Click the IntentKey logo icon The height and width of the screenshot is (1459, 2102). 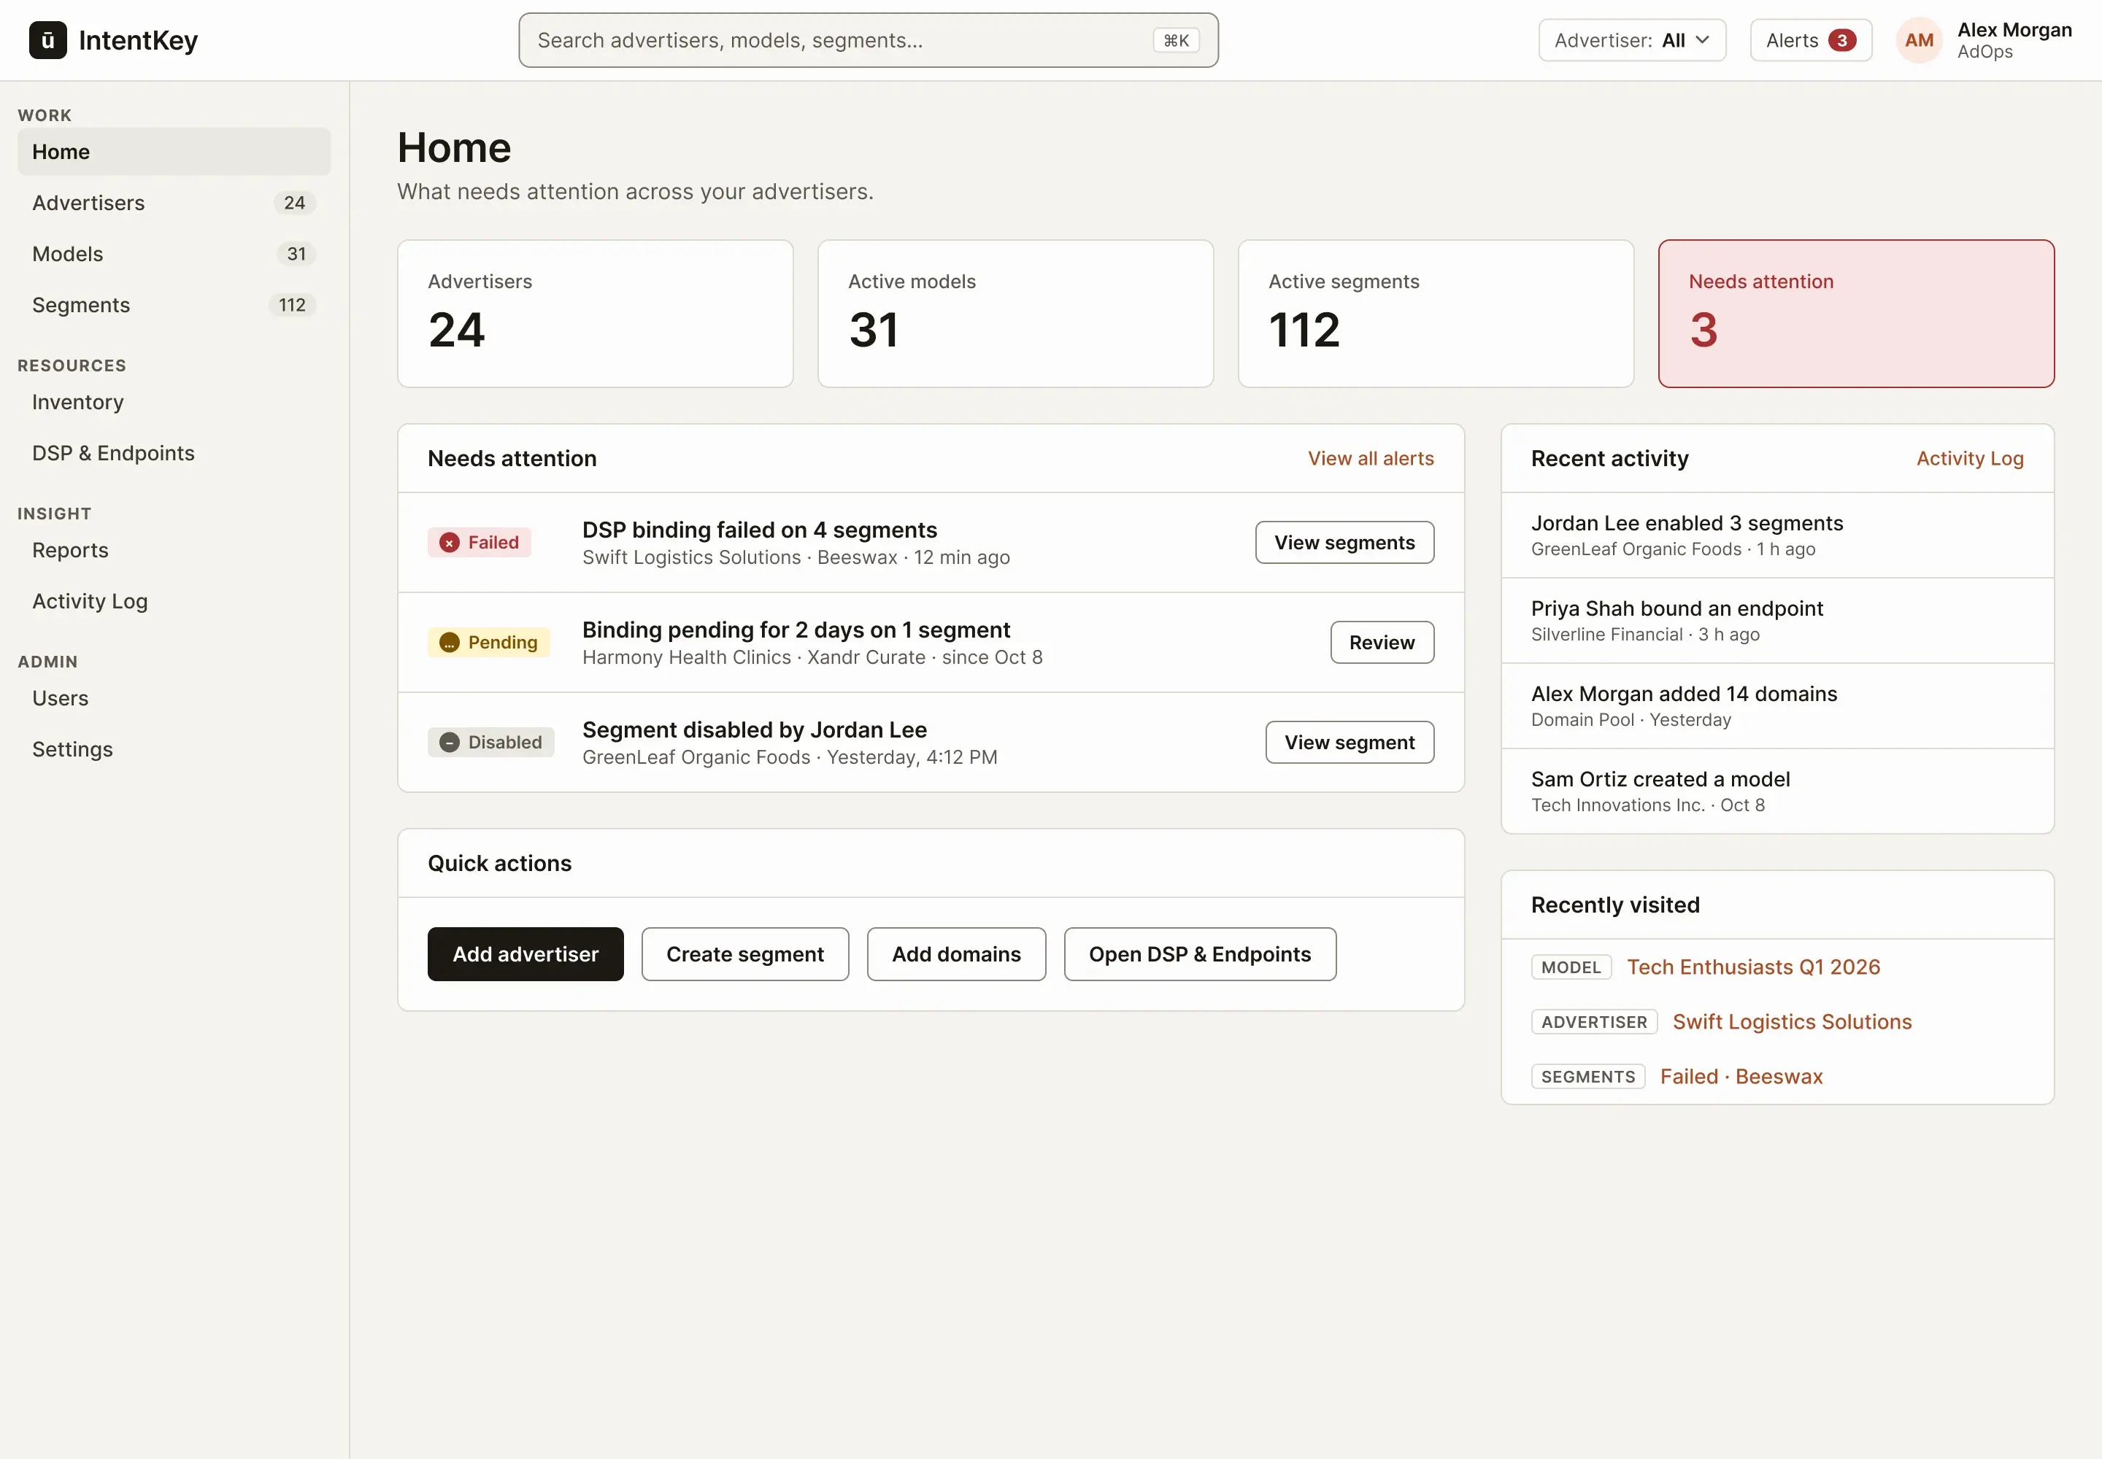(x=47, y=40)
